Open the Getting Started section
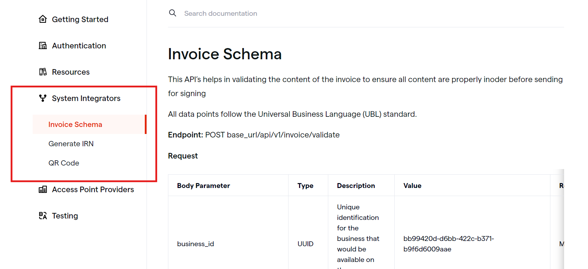The width and height of the screenshot is (588, 269). click(80, 19)
